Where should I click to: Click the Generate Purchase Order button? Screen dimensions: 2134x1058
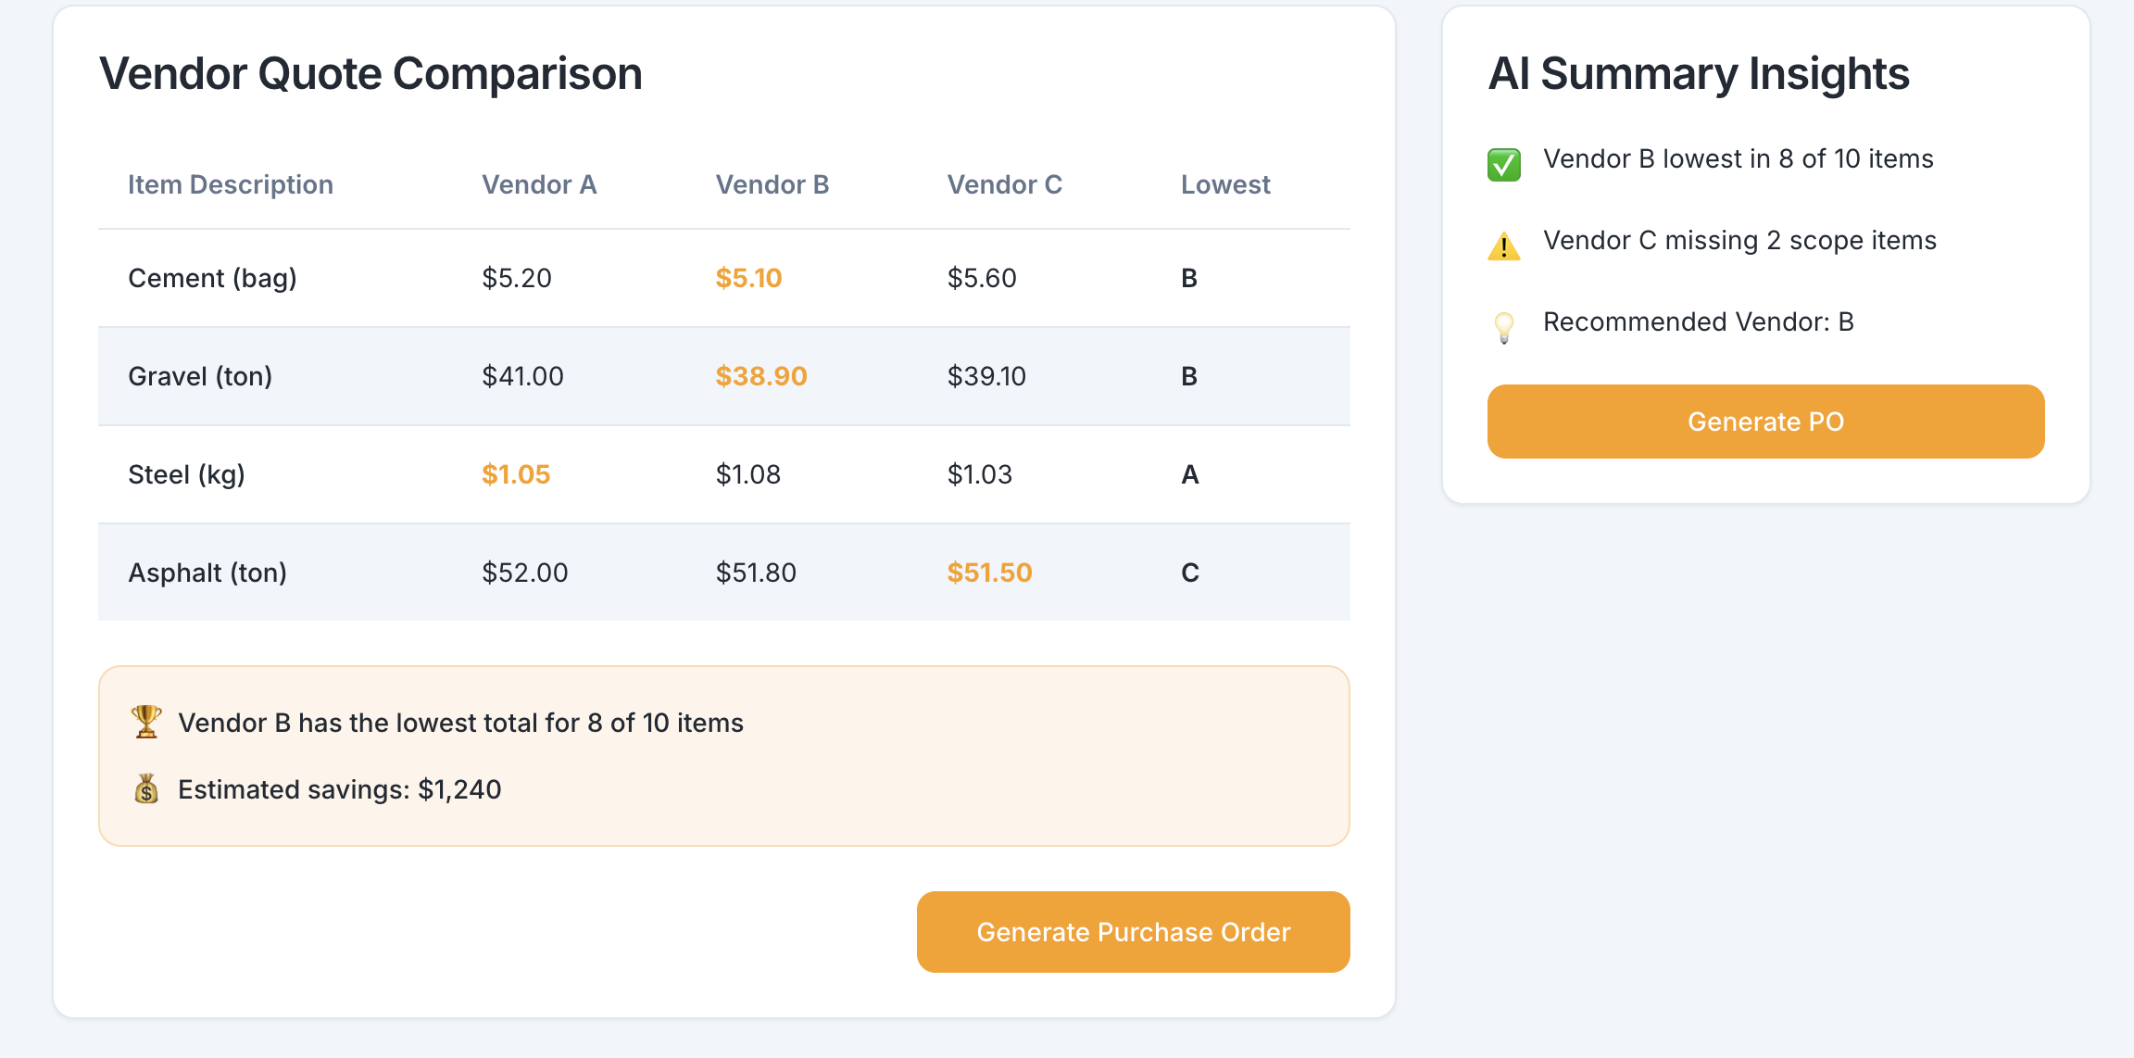point(1133,932)
